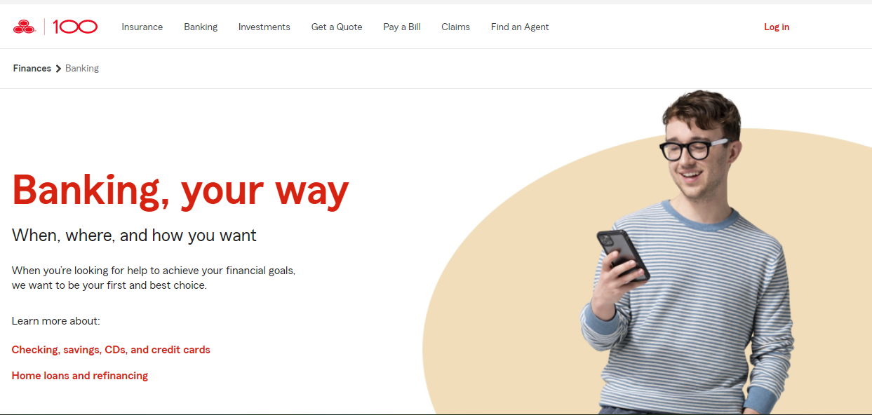Go to Pay a Bill

[x=402, y=27]
